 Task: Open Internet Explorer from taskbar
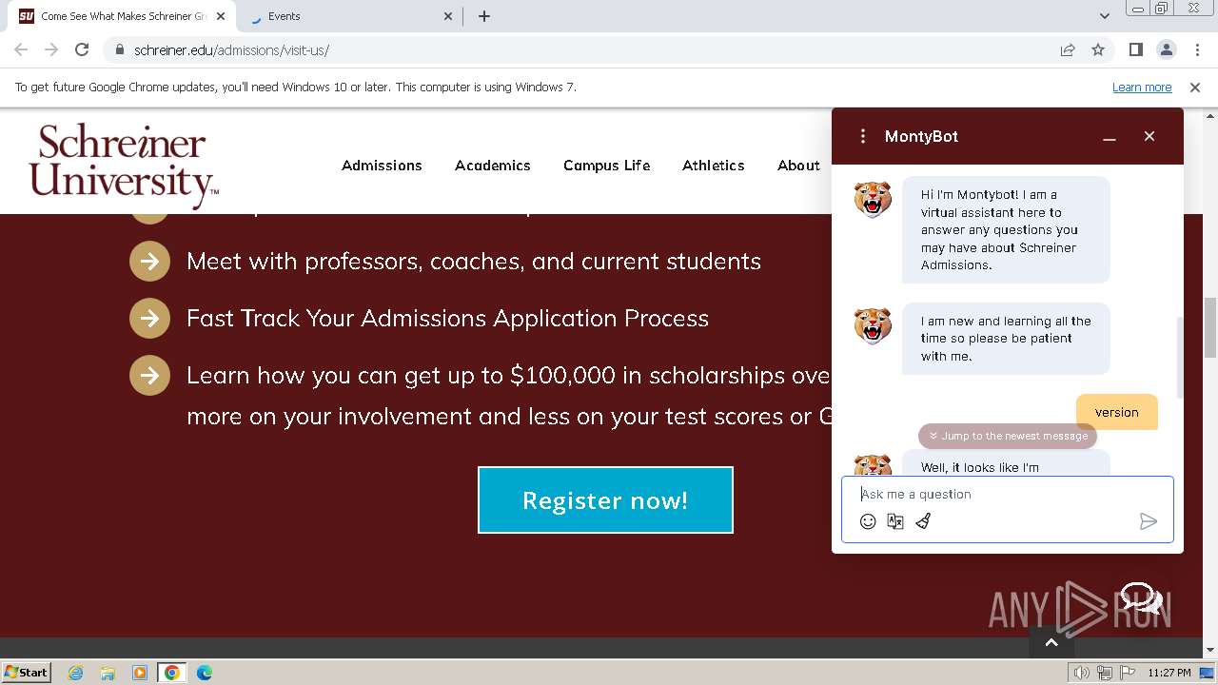point(76,673)
